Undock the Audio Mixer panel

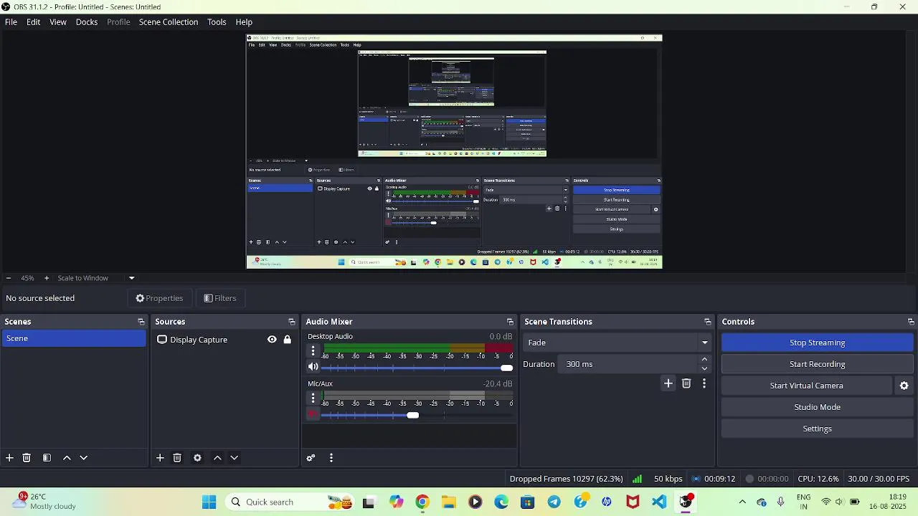(510, 322)
